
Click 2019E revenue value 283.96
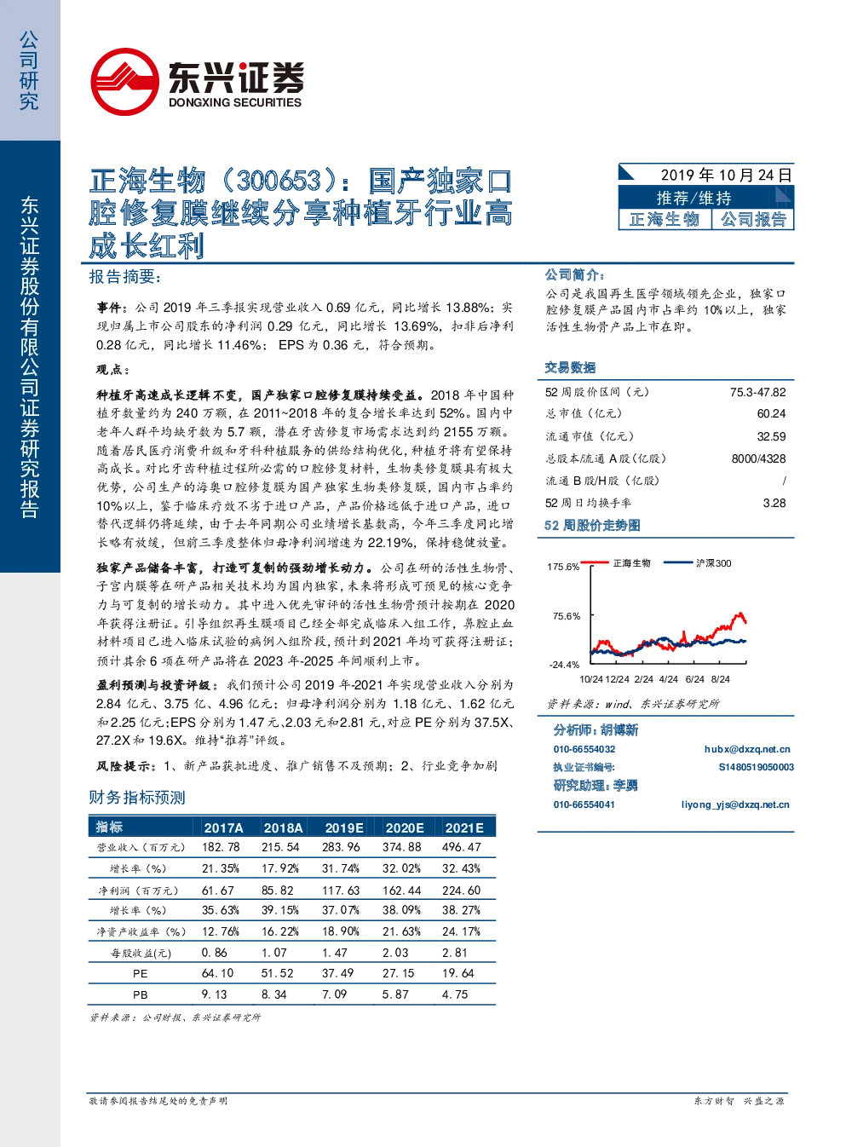point(341,847)
